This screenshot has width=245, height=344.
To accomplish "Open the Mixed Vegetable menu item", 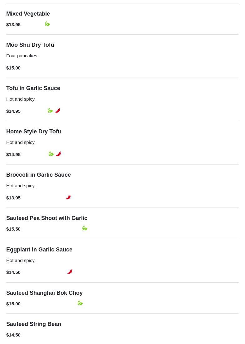I will pos(28,14).
